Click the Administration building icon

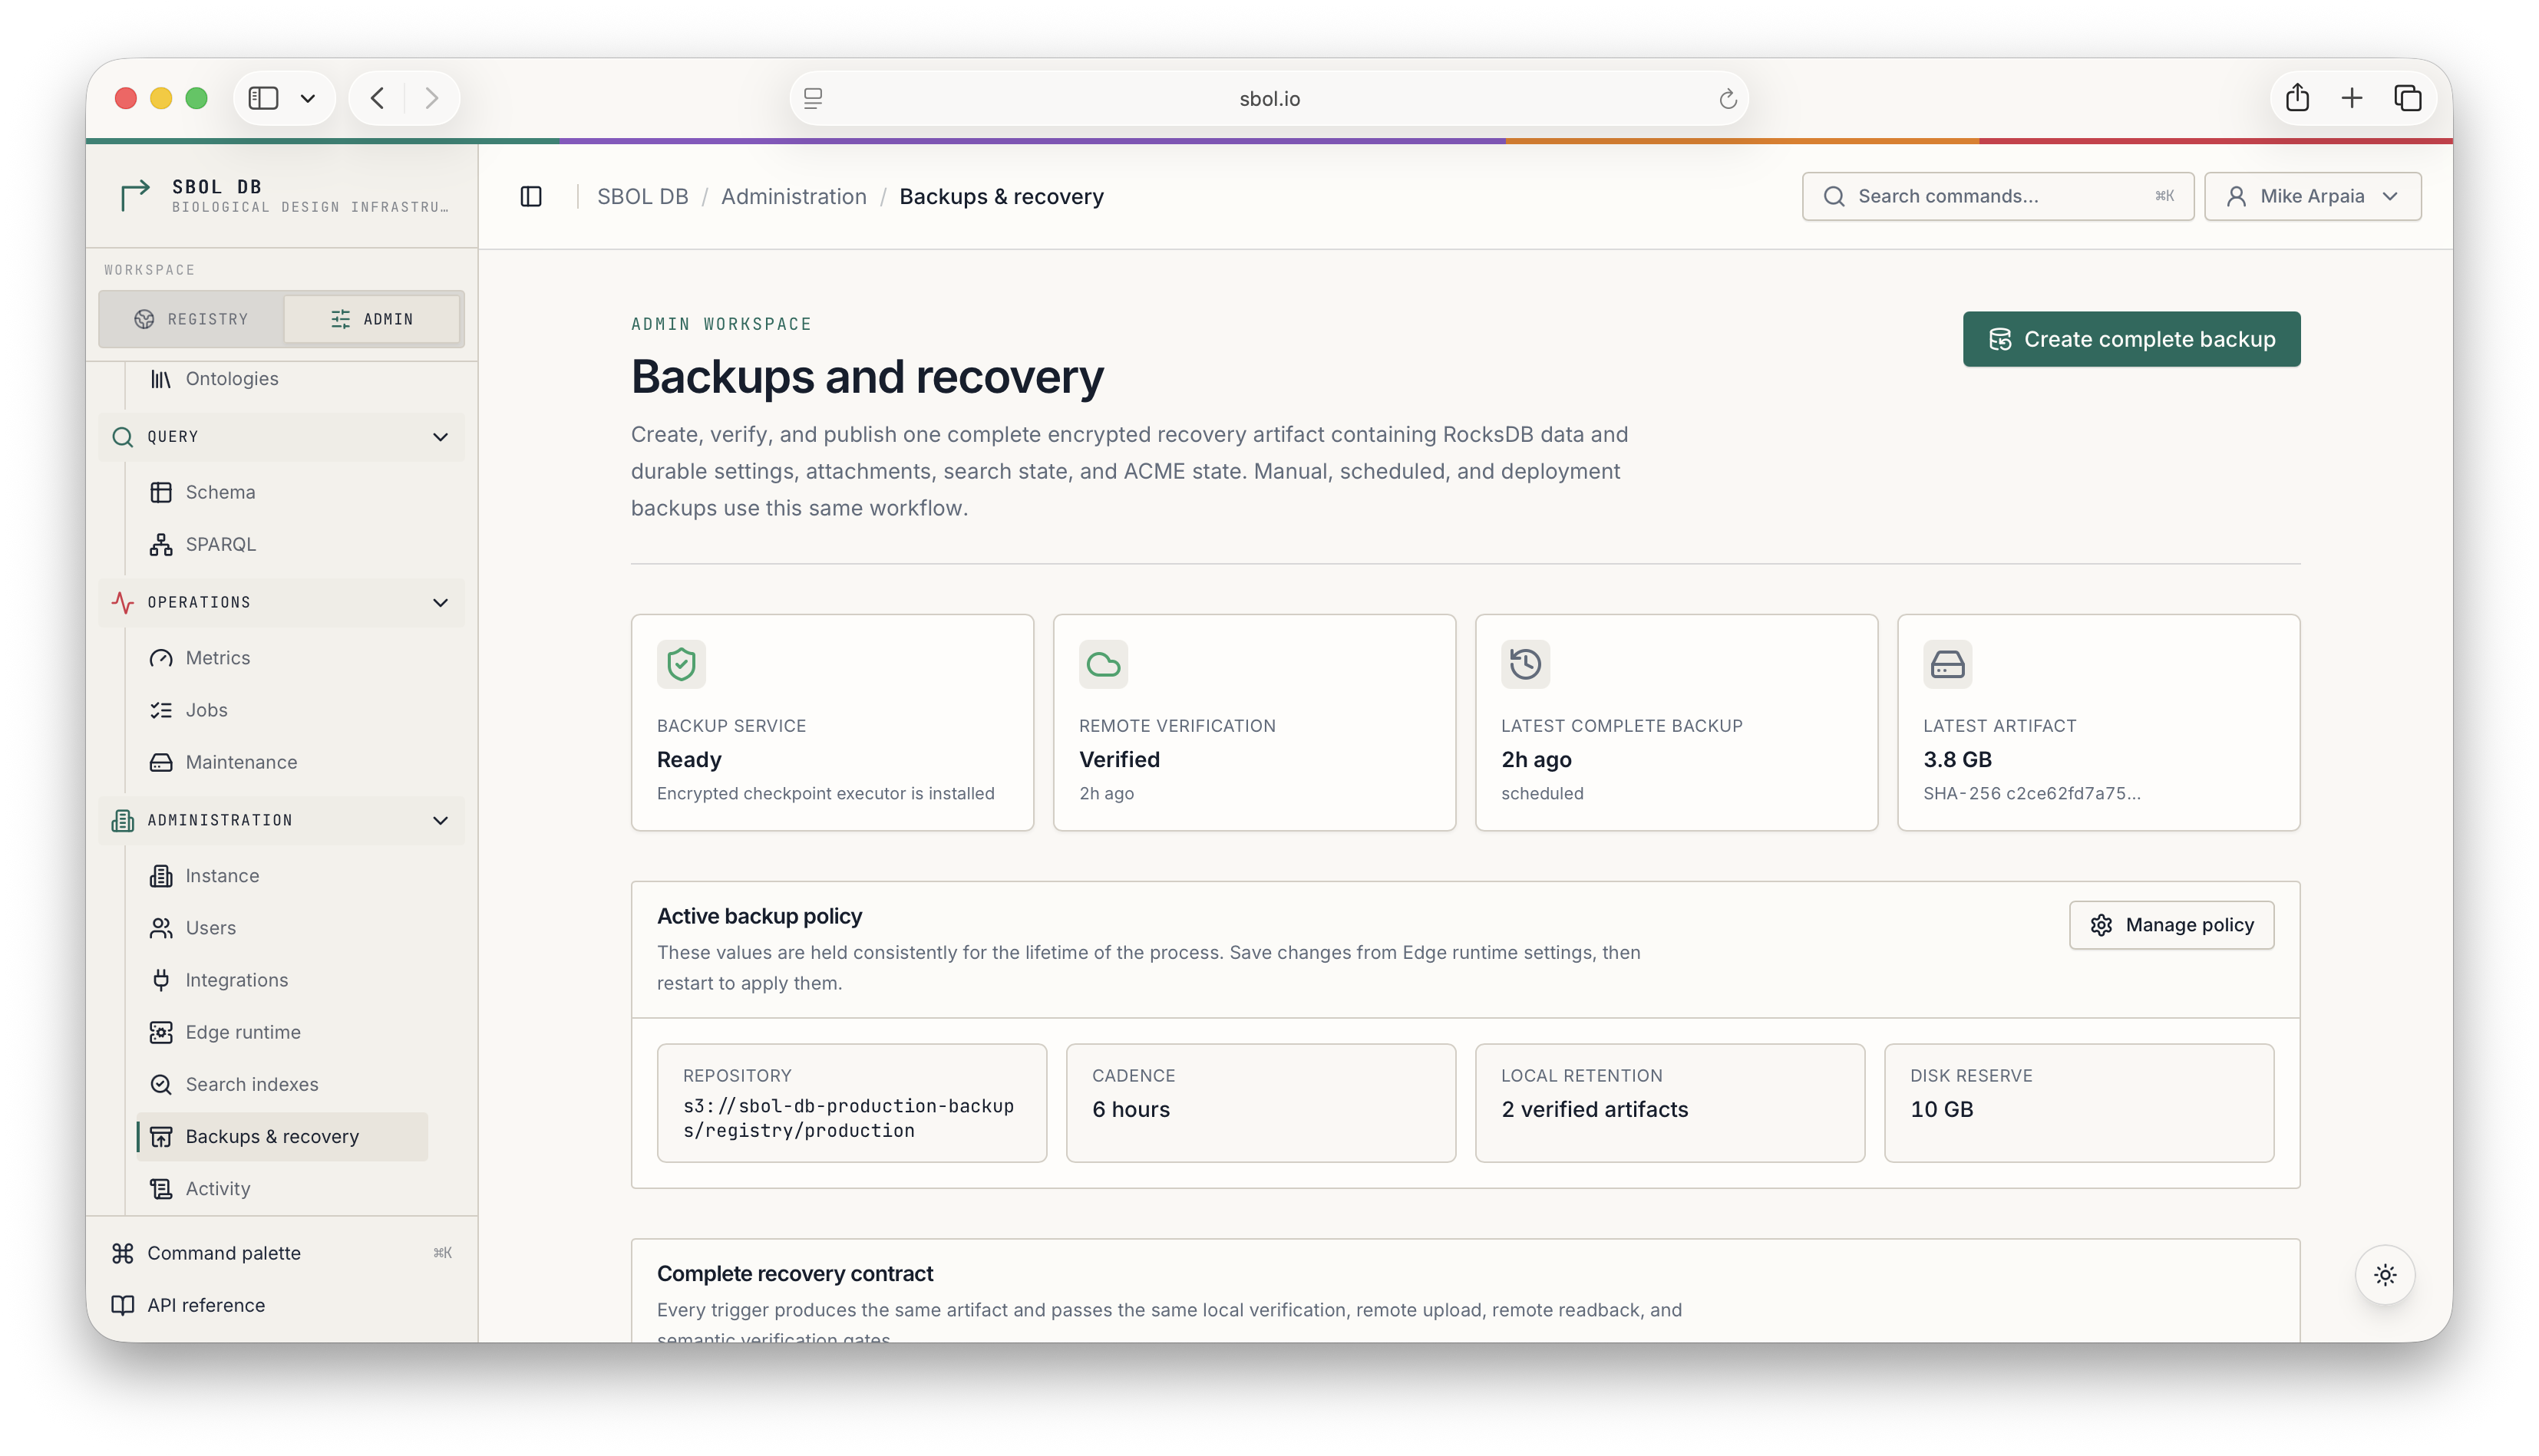[x=122, y=821]
